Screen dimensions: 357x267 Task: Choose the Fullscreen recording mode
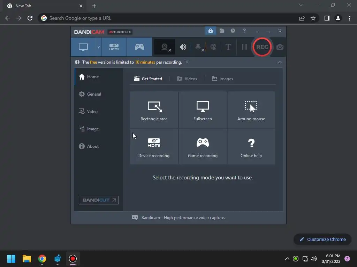coord(203,110)
